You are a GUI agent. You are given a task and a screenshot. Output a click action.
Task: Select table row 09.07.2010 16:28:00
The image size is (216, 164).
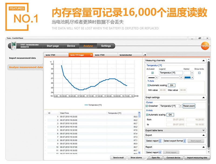click(x=92, y=117)
